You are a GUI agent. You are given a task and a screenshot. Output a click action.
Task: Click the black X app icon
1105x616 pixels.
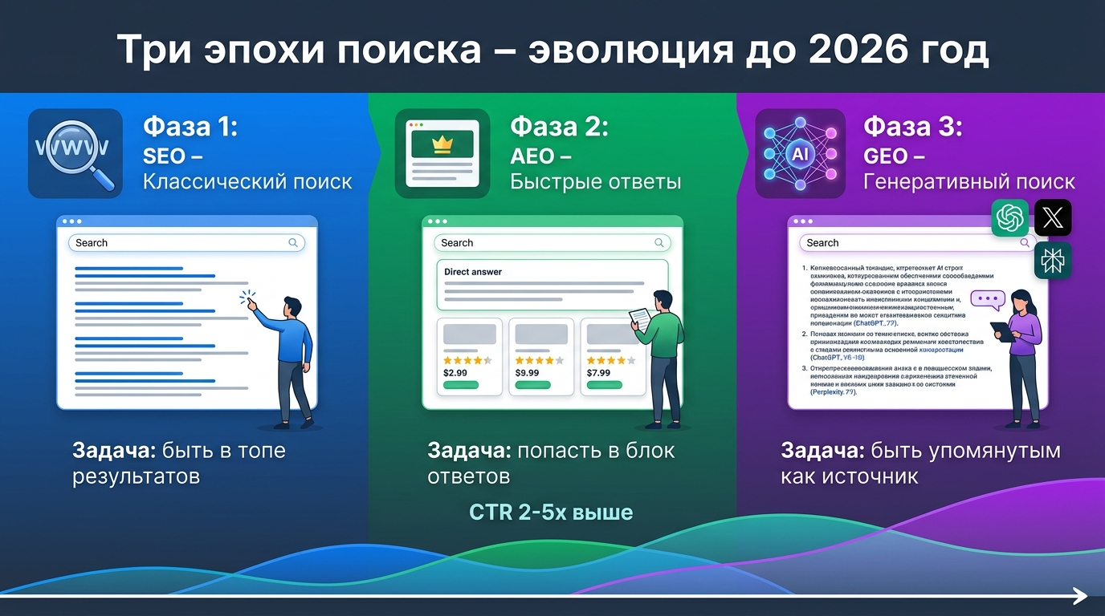pos(1052,217)
